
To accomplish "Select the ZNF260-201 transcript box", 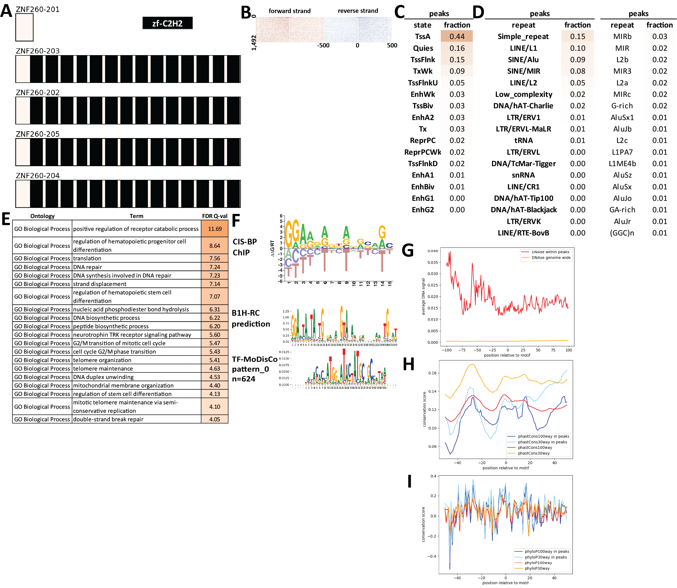I will coord(24,27).
